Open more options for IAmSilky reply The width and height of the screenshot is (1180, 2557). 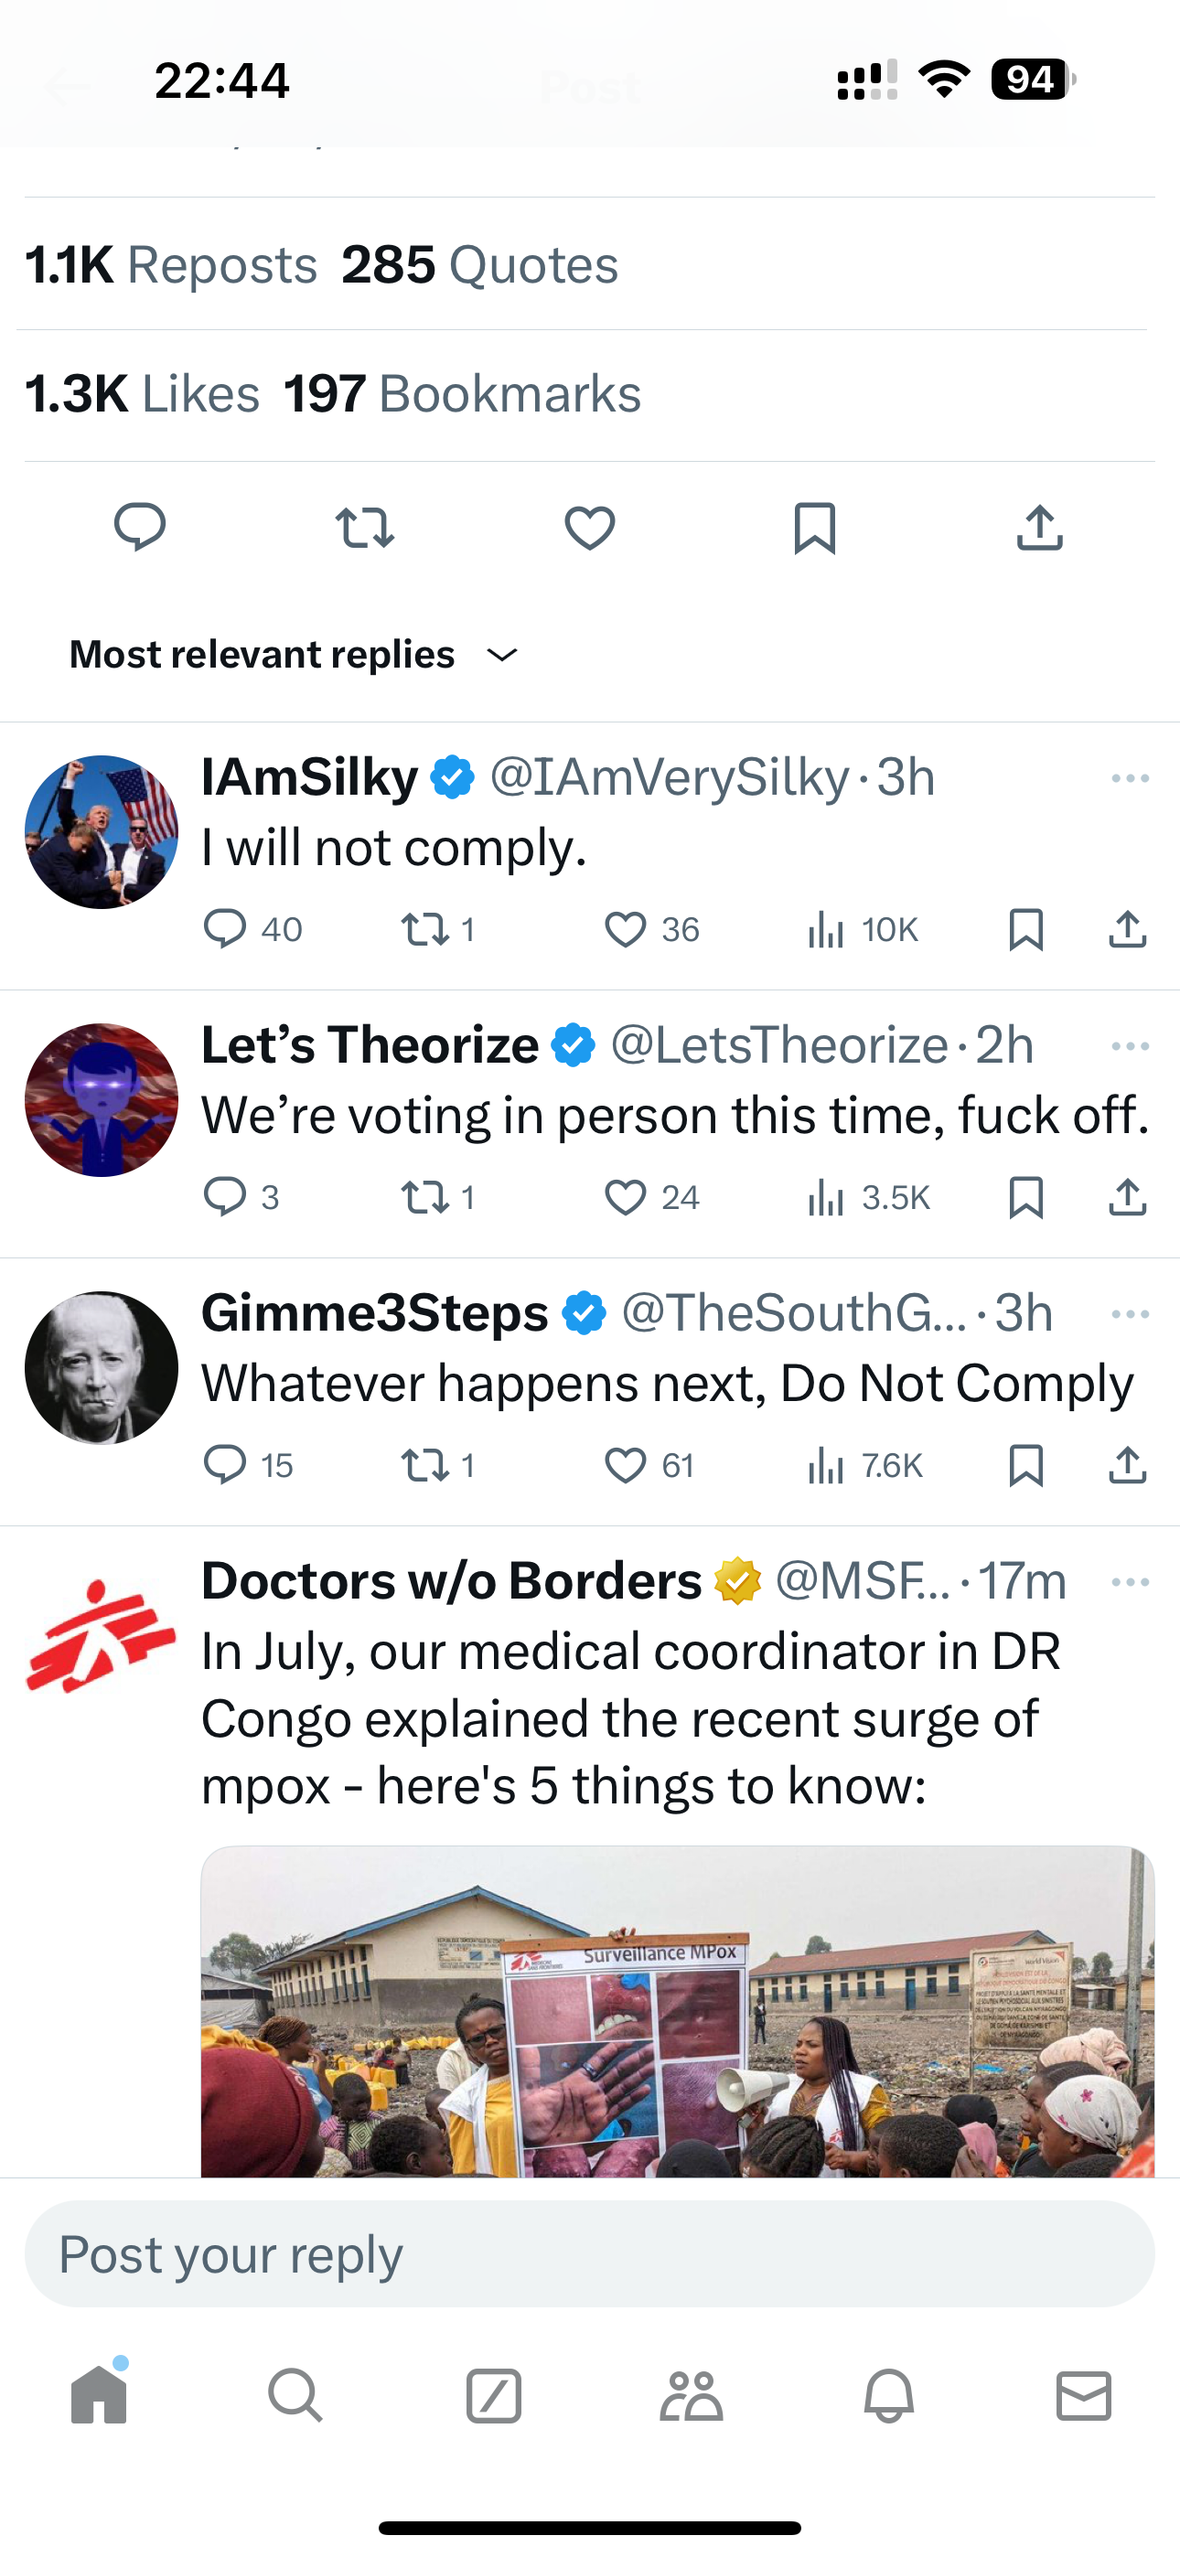coord(1130,778)
